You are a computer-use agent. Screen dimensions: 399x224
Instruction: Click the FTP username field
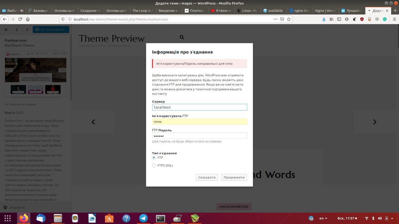click(x=199, y=122)
